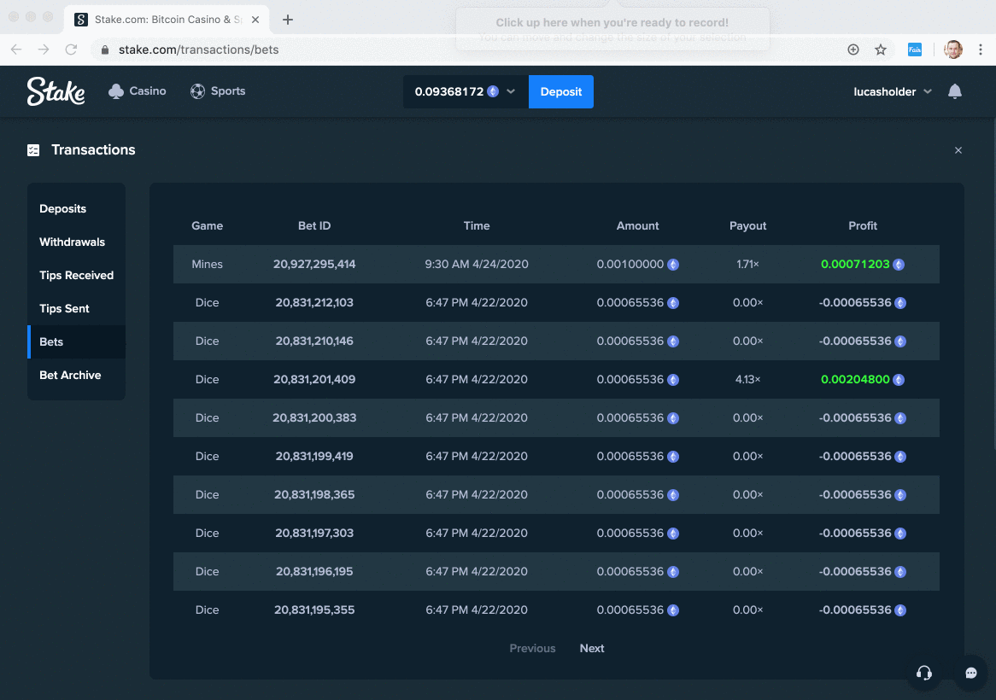Click the Bet ID column header
This screenshot has width=996, height=700.
314,225
